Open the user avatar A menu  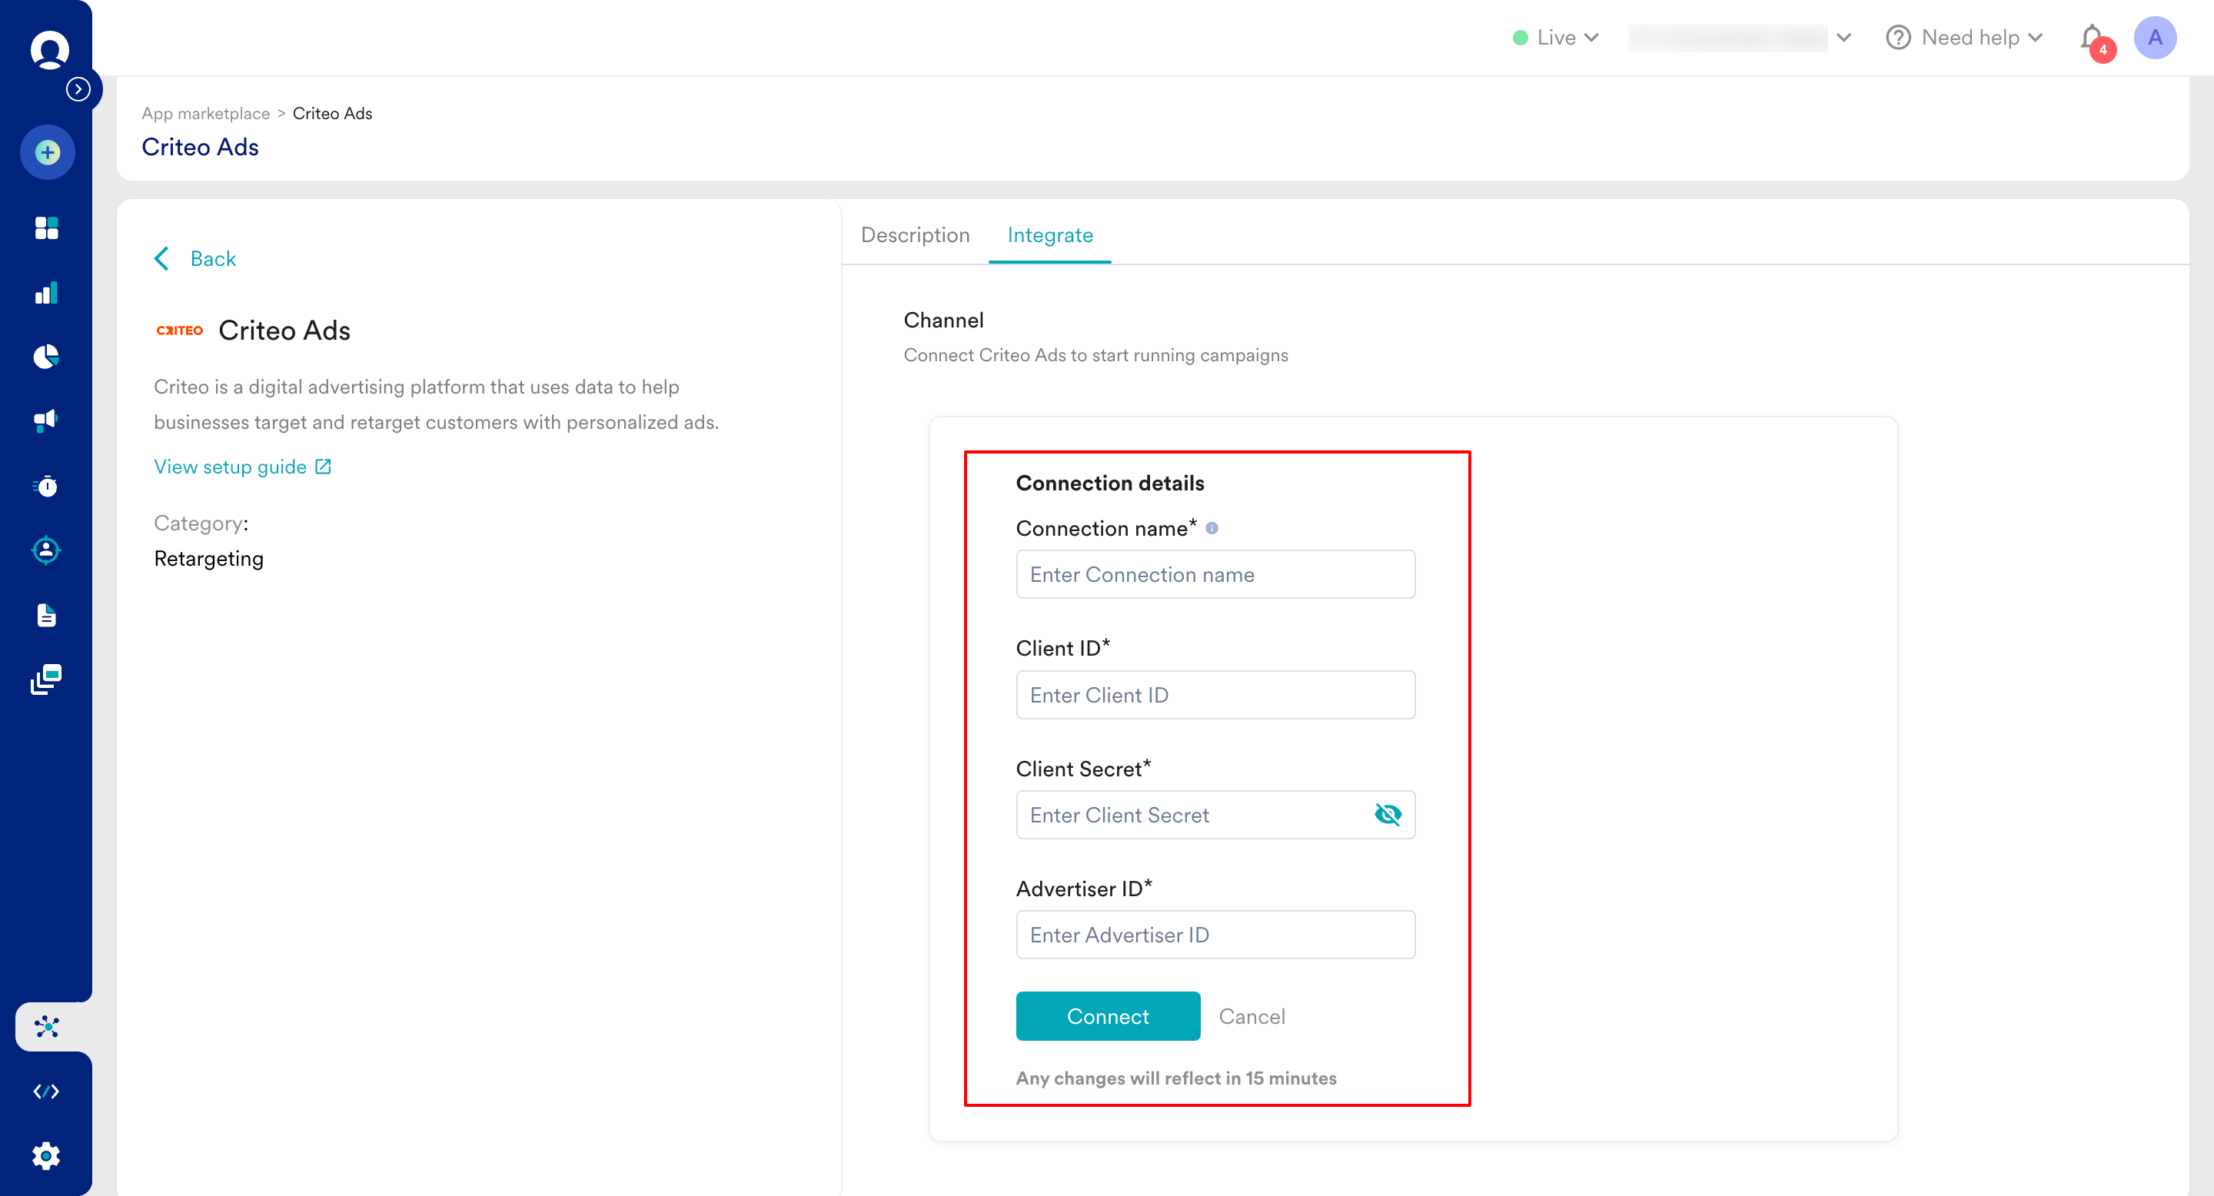point(2155,38)
